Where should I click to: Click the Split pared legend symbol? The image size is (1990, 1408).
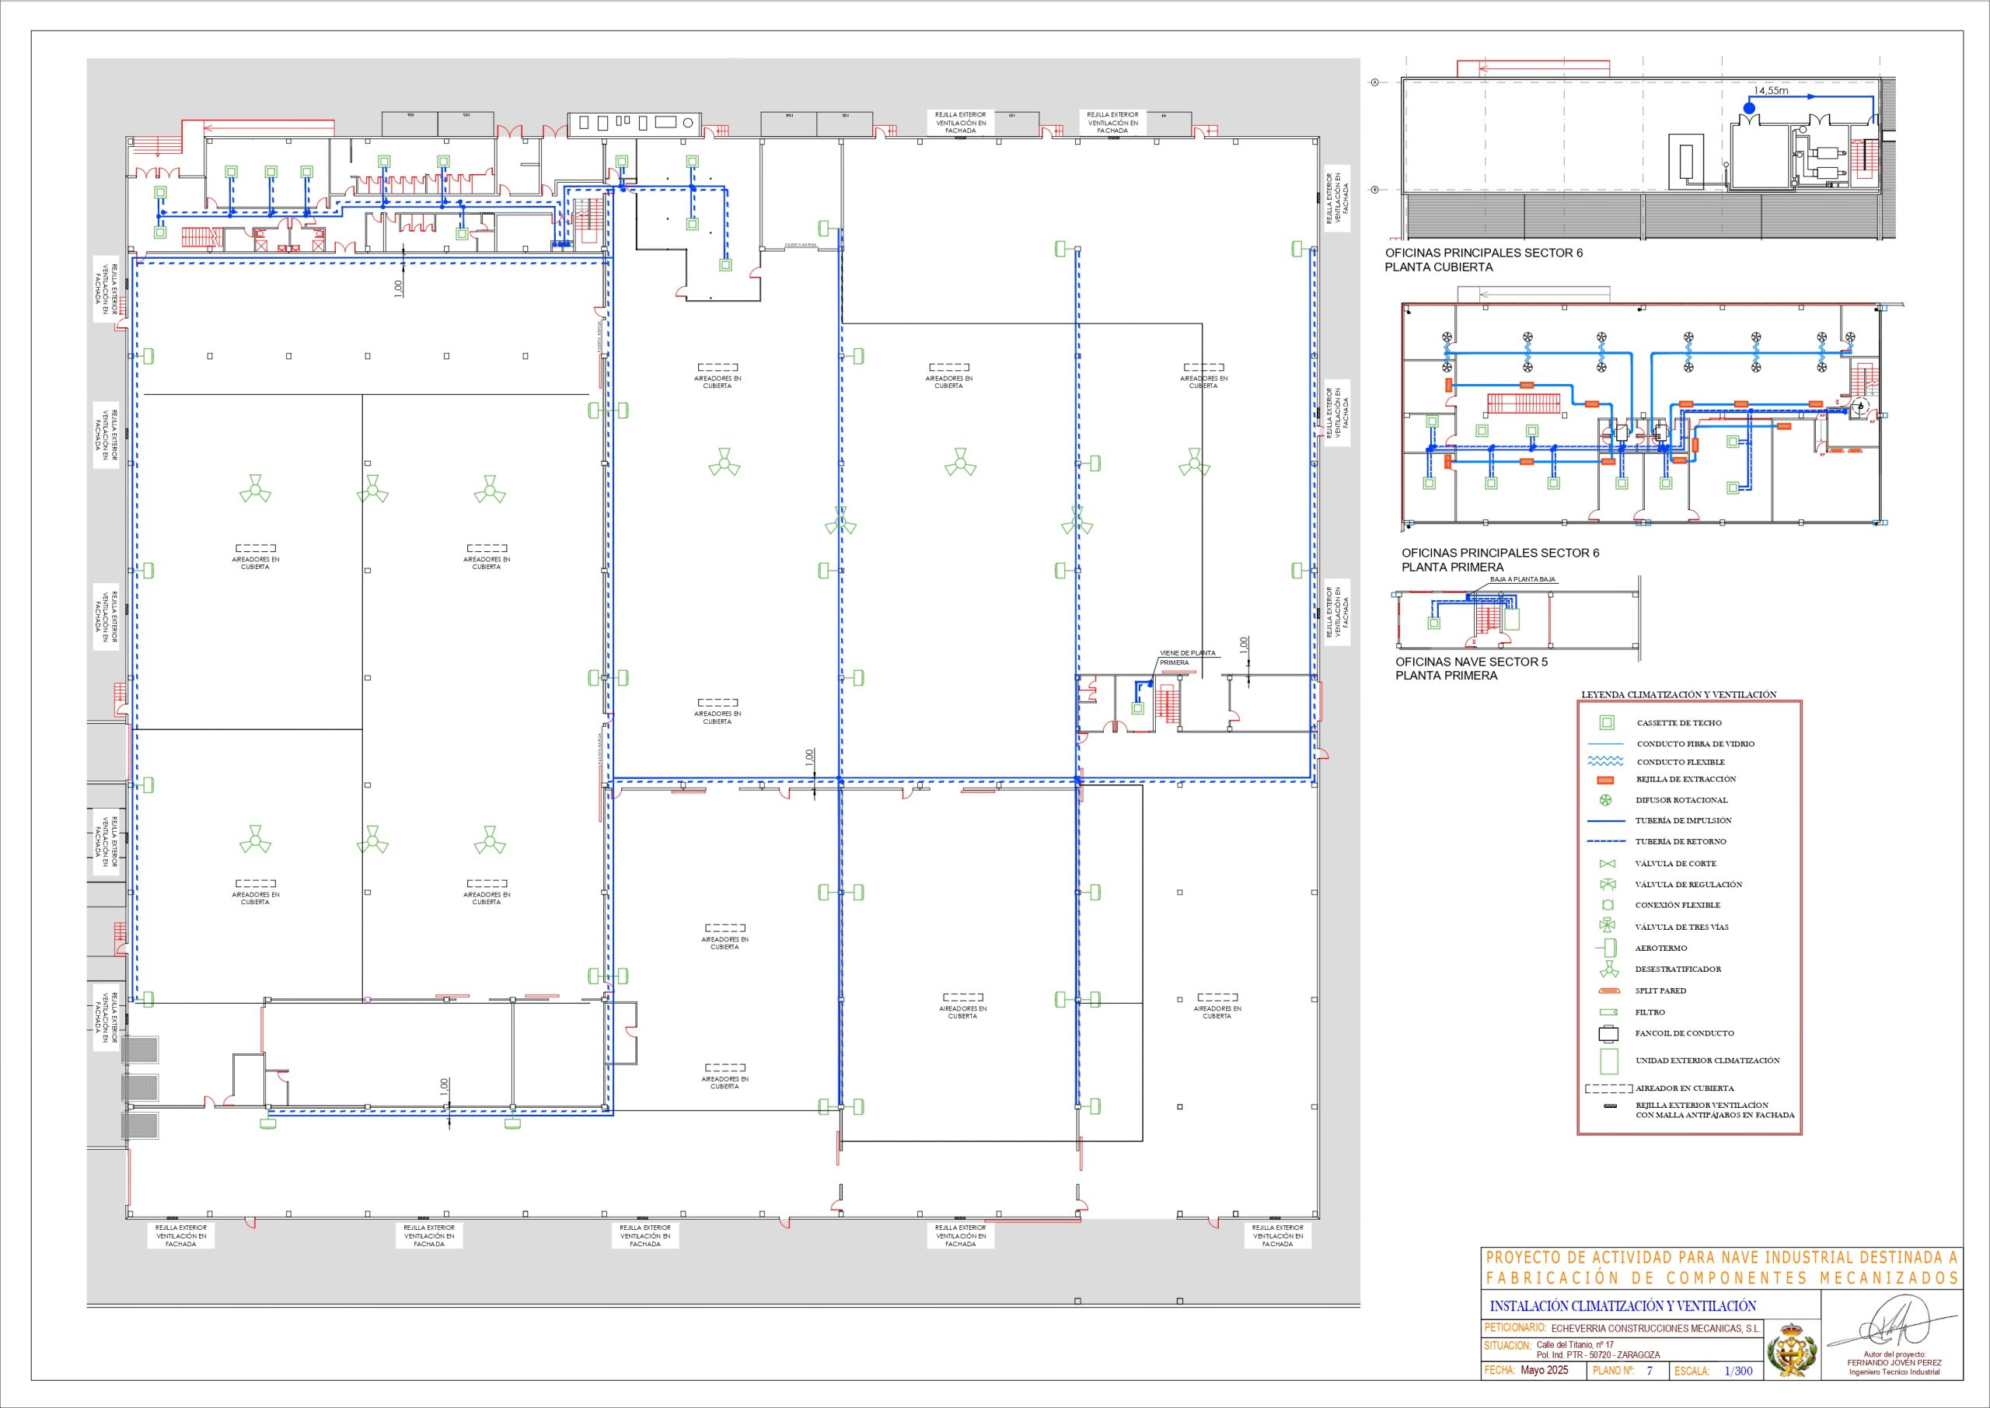coord(1608,991)
